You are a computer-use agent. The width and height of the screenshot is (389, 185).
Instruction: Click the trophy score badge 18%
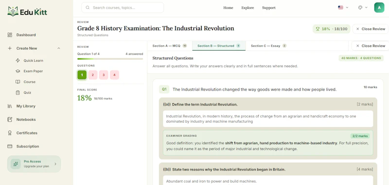pos(332,29)
